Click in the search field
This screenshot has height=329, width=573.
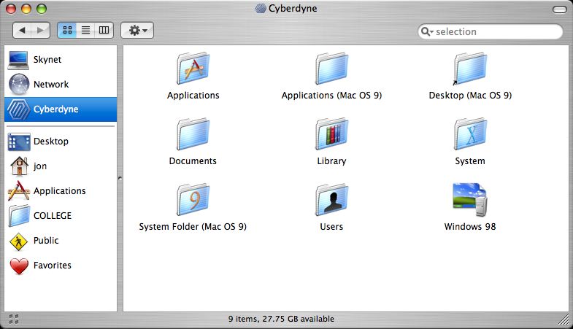(x=491, y=31)
